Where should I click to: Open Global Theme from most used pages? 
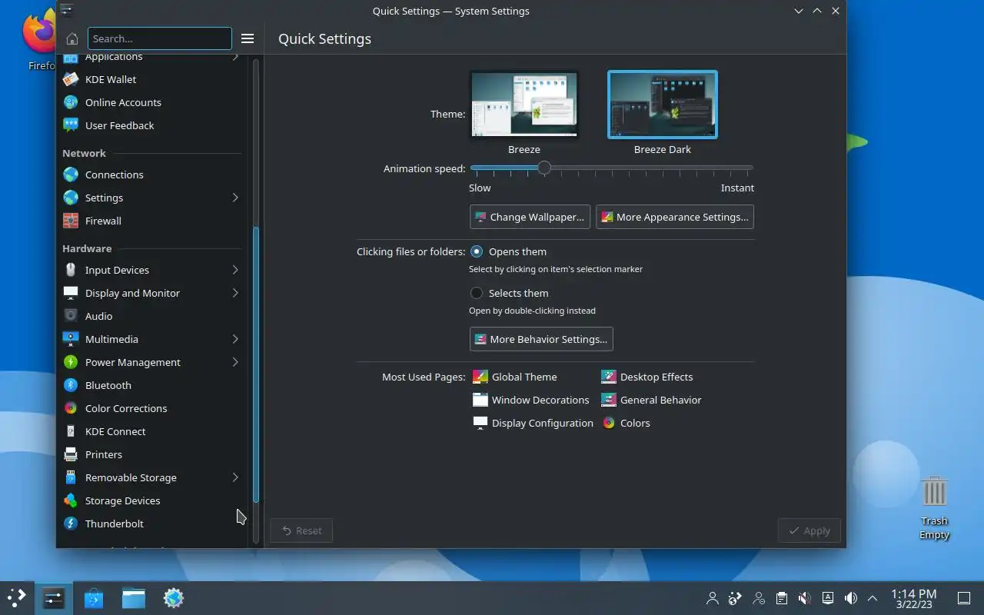coord(514,377)
